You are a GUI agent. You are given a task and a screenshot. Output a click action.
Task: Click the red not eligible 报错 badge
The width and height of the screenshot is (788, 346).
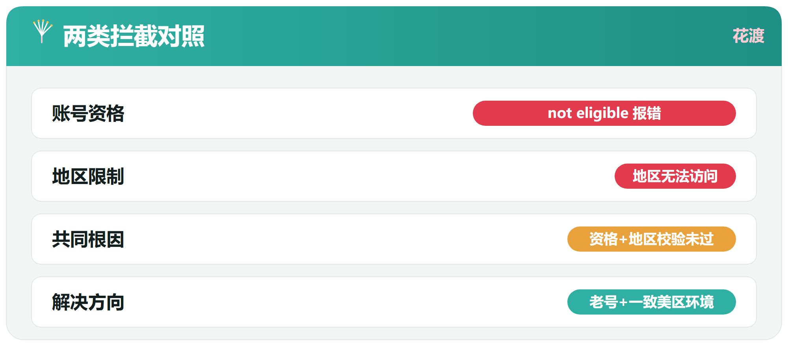click(604, 113)
